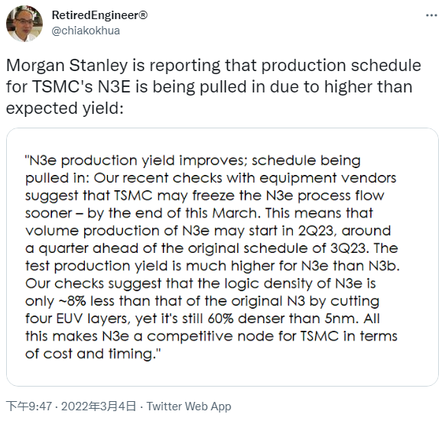Click the 'for TSMC's N3E' tweet line

click(x=210, y=87)
